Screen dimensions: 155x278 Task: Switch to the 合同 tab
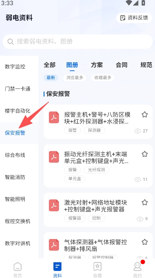(x=121, y=65)
